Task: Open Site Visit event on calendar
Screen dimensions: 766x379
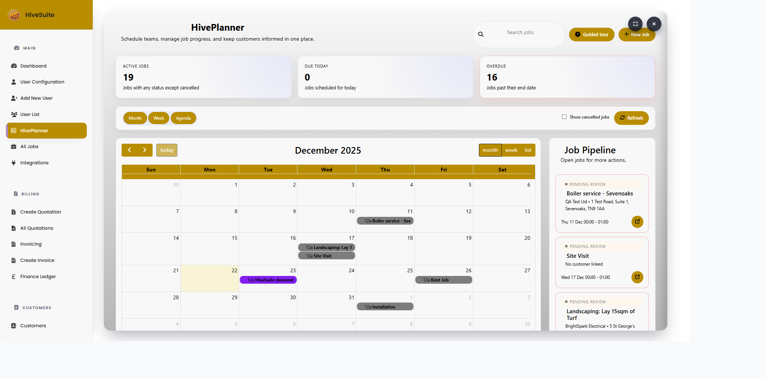Action: [x=327, y=256]
